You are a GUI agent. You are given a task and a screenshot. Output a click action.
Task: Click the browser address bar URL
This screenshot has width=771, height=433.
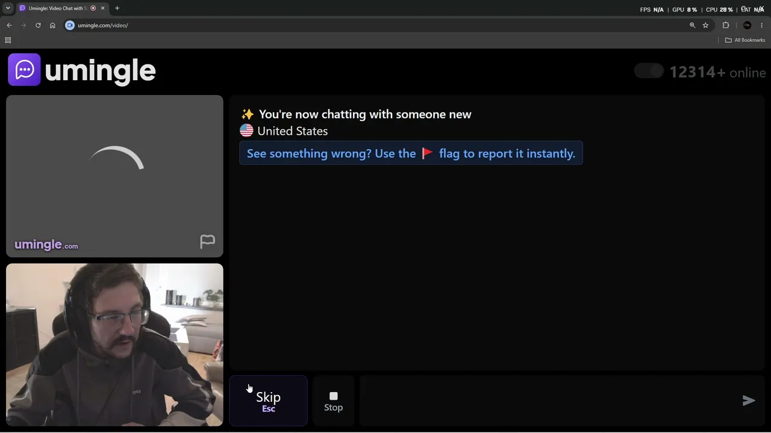[103, 25]
